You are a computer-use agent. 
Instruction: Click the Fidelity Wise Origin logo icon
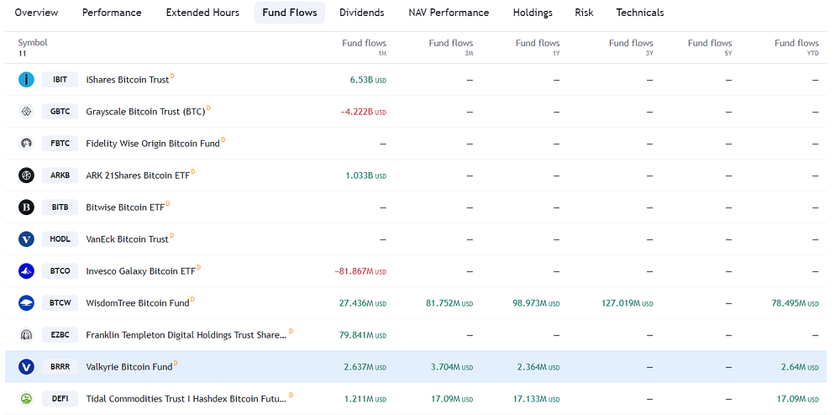coord(26,144)
